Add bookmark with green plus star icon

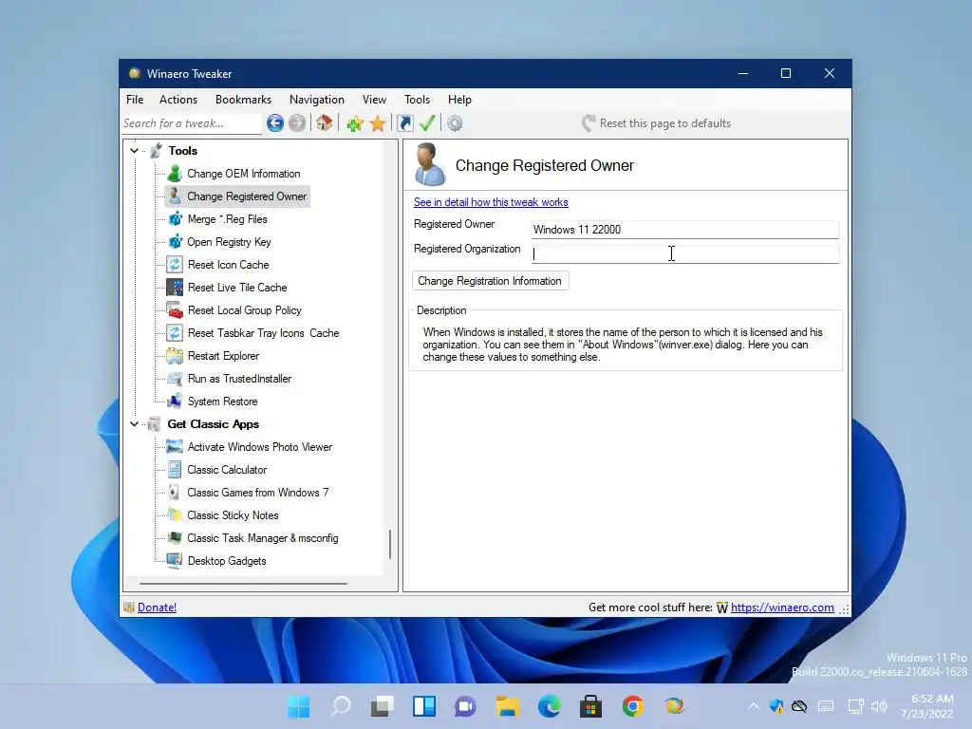click(355, 124)
